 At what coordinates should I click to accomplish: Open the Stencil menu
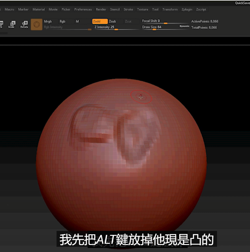pyautogui.click(x=115, y=9)
